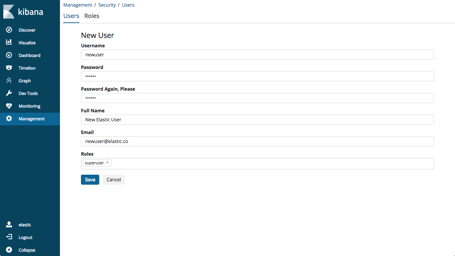This screenshot has width=455, height=256.
Task: Switch to the Roles tab
Action: 92,16
